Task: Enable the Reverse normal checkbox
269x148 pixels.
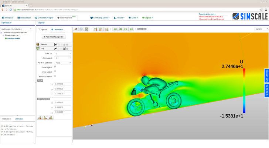Action: pos(55,76)
